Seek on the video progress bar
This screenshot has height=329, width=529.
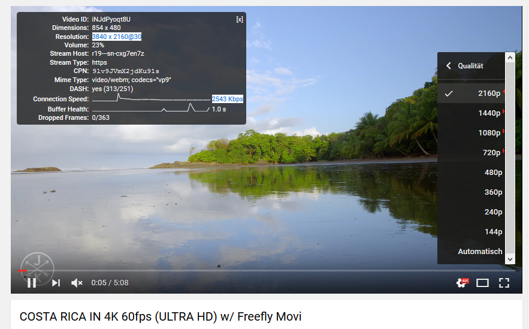(267, 271)
